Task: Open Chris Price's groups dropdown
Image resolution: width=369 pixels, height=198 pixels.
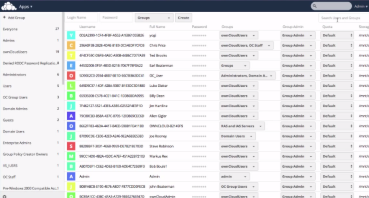Action: tap(246, 45)
